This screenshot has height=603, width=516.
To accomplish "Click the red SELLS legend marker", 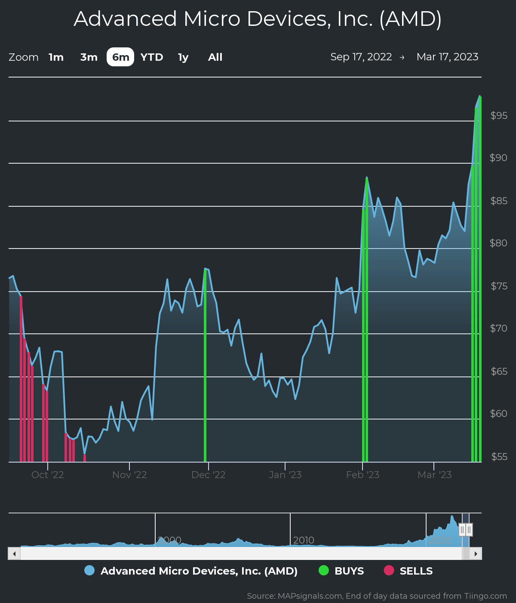I will pos(389,570).
